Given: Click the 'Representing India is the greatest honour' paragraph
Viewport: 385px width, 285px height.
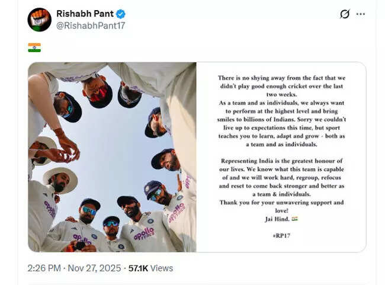Looking at the screenshot, I should pos(281,179).
